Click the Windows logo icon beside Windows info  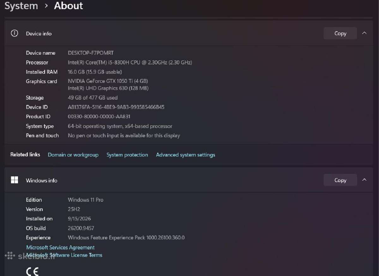coord(14,180)
